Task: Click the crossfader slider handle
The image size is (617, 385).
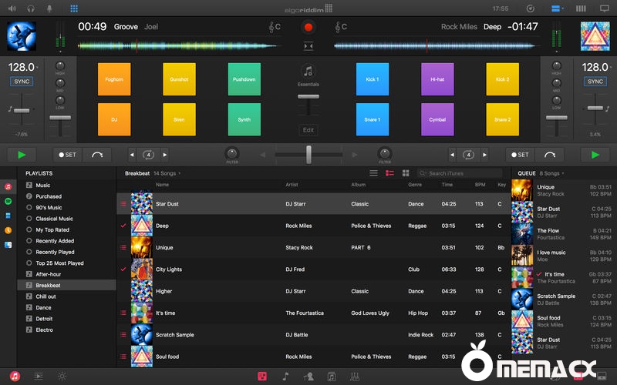Action: pos(308,155)
